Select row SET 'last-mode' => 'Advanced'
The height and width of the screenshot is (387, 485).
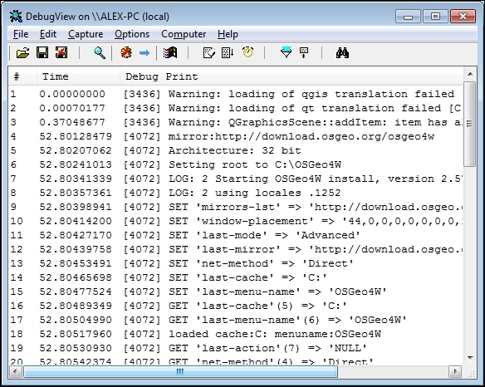[x=236, y=235]
